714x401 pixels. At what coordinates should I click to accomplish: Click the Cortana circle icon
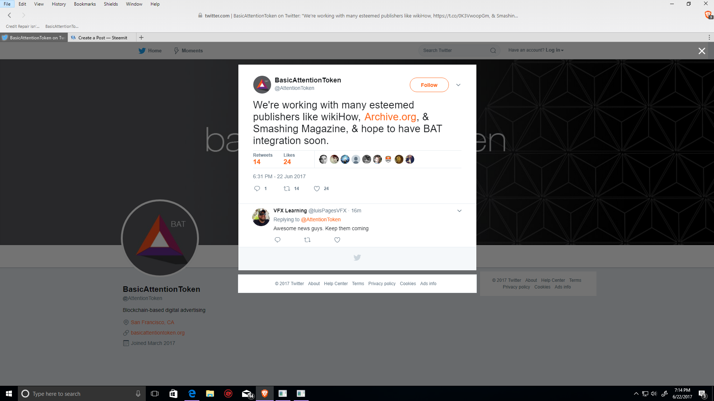tap(25, 394)
